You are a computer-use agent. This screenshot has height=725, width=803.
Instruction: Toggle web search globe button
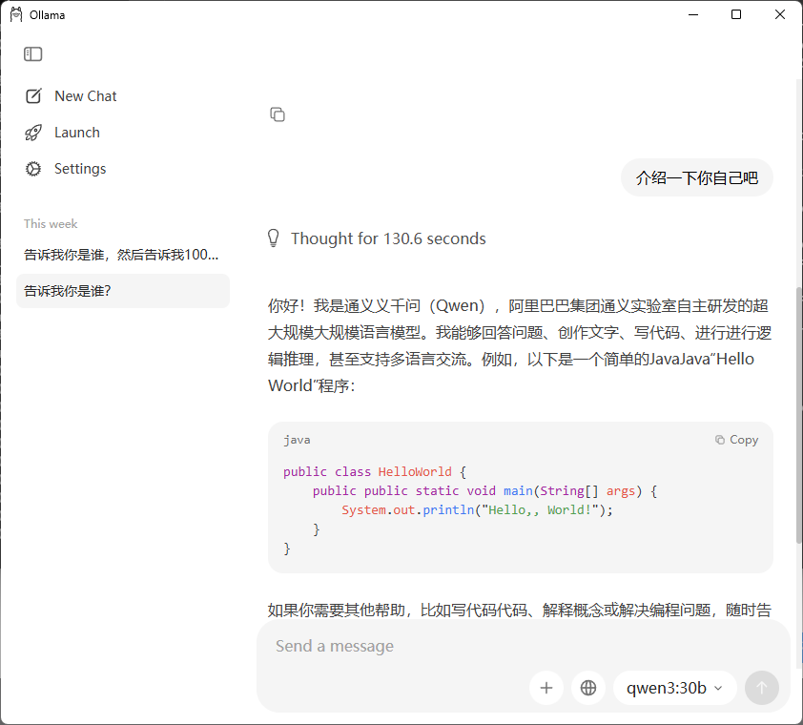tap(588, 688)
